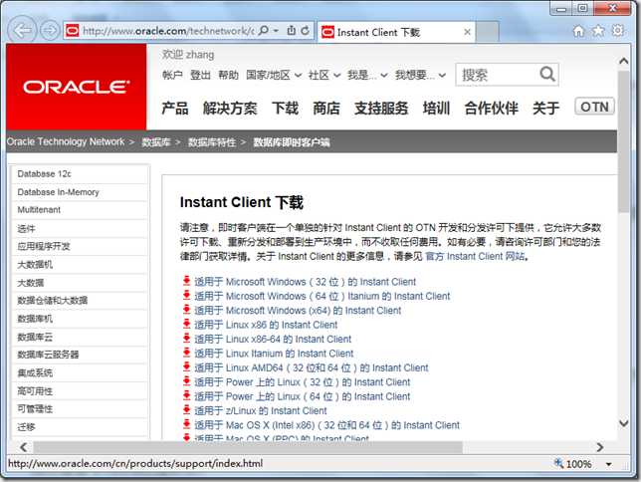
Task: Go to 数据库 breadcrumb
Action: pos(155,142)
